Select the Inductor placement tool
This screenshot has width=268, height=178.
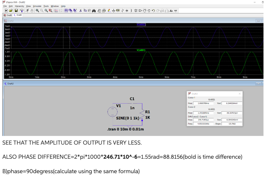tap(131, 11)
